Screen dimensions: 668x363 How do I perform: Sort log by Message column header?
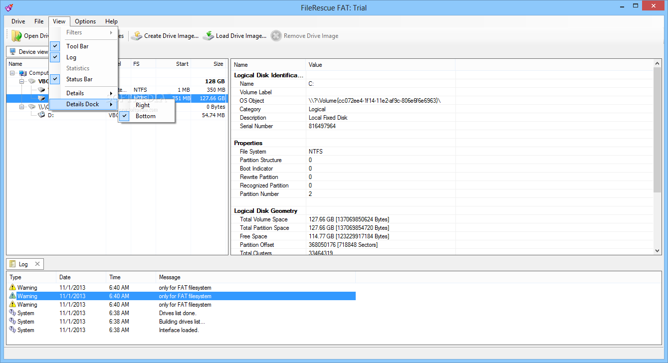pyautogui.click(x=255, y=277)
